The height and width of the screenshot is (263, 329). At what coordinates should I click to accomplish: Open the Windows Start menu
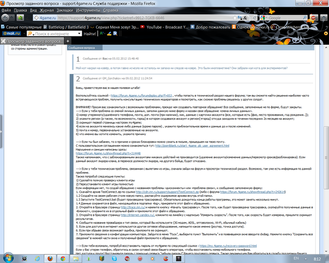8,258
